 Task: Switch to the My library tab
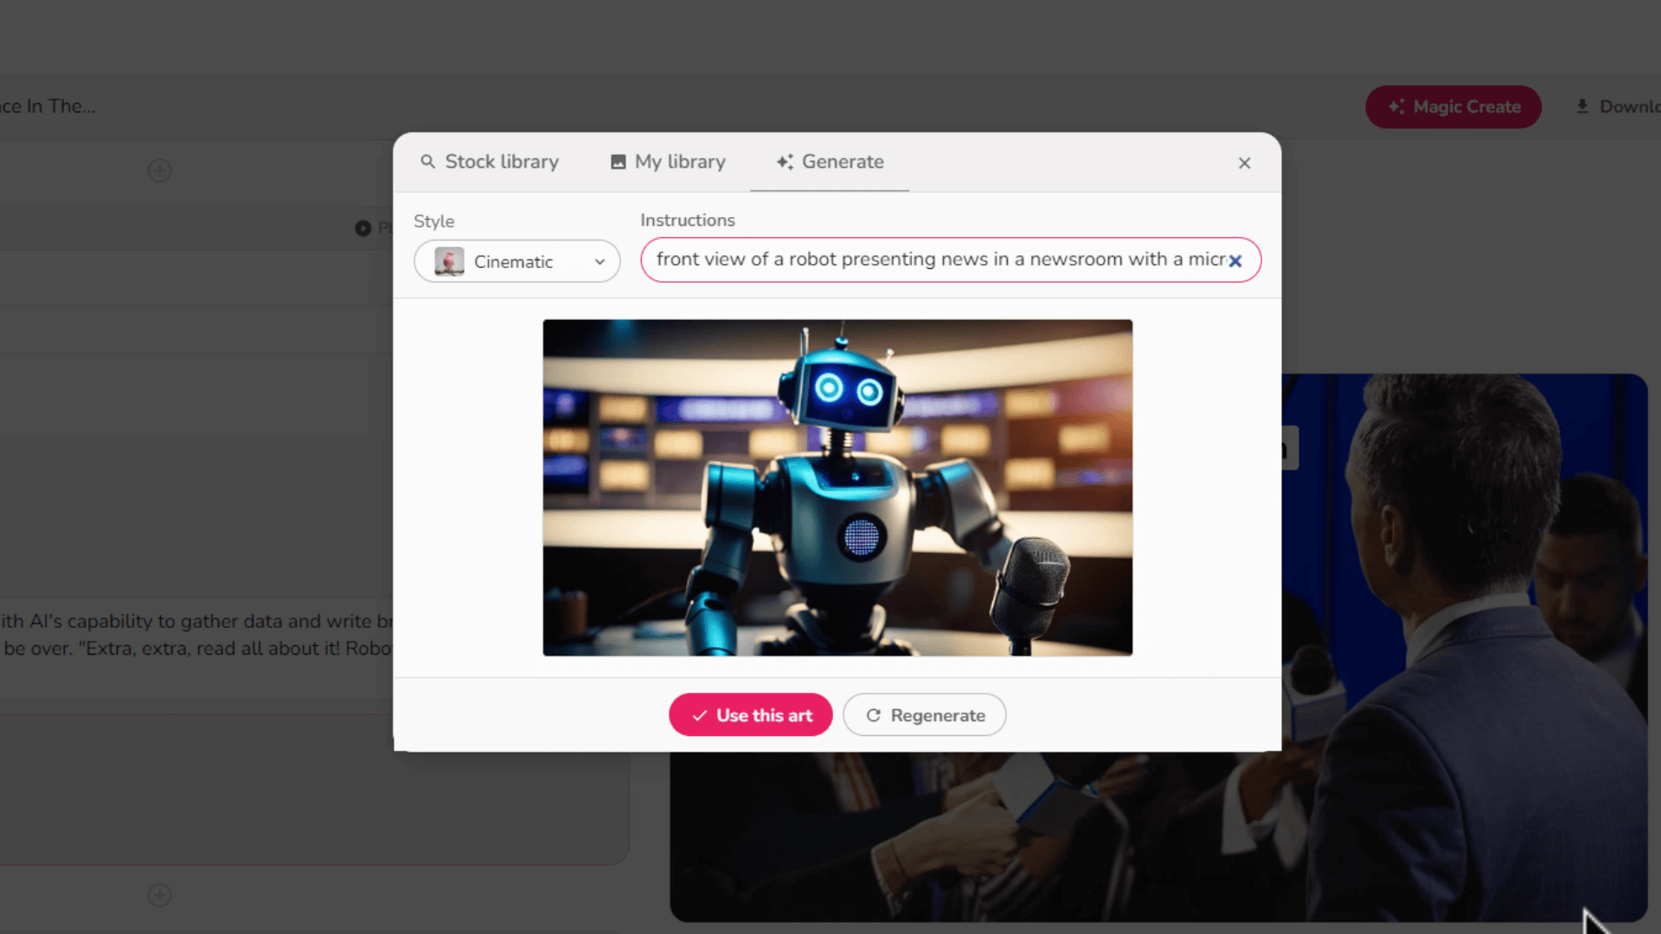coord(679,162)
